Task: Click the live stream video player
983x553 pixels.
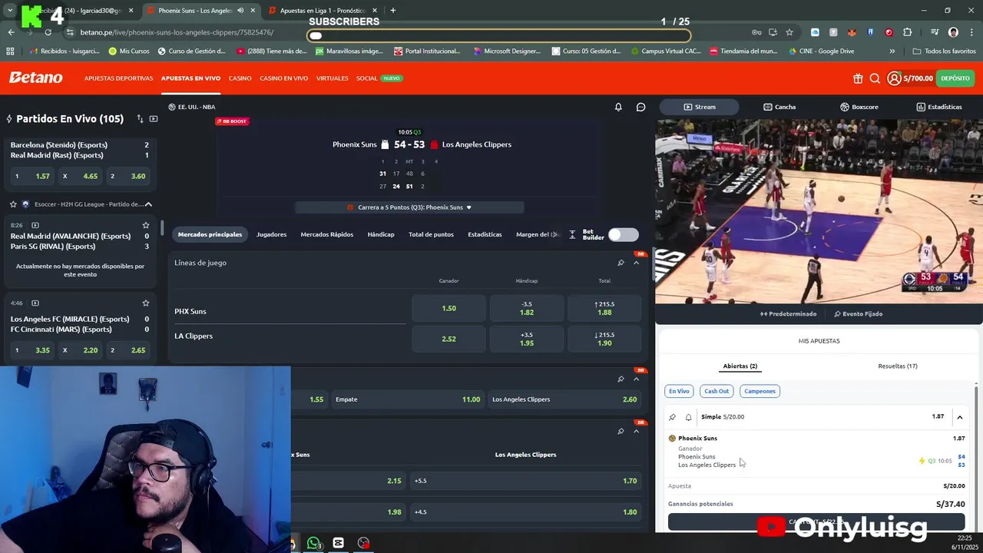Action: tap(819, 211)
